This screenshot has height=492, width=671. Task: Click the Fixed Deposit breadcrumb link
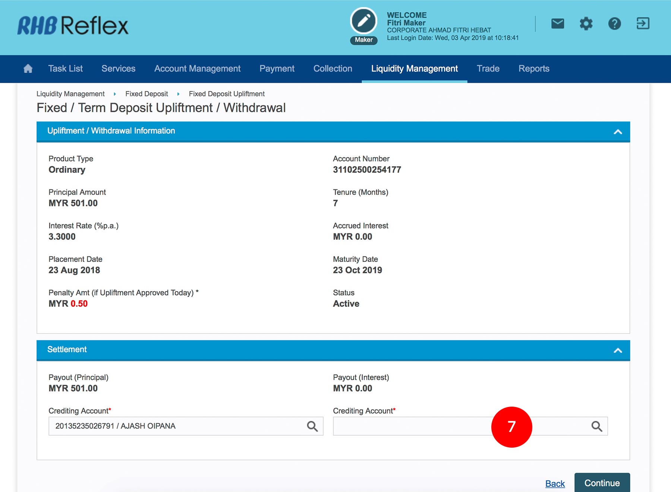pos(147,94)
